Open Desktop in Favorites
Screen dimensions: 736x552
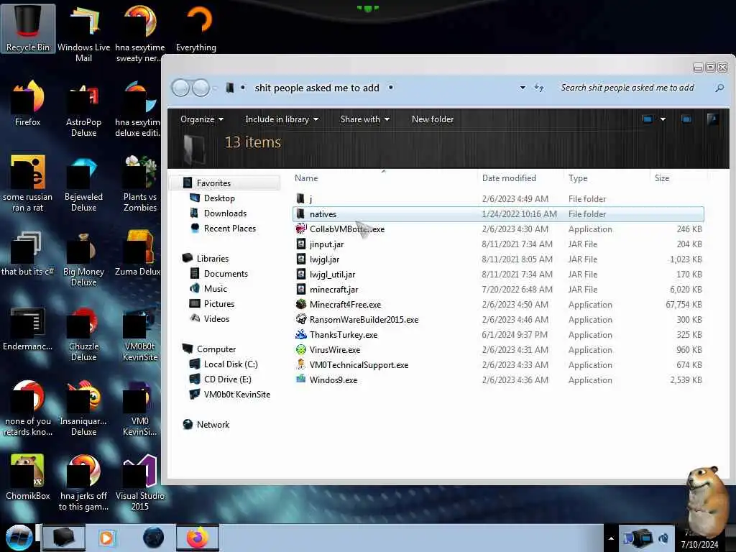point(219,198)
